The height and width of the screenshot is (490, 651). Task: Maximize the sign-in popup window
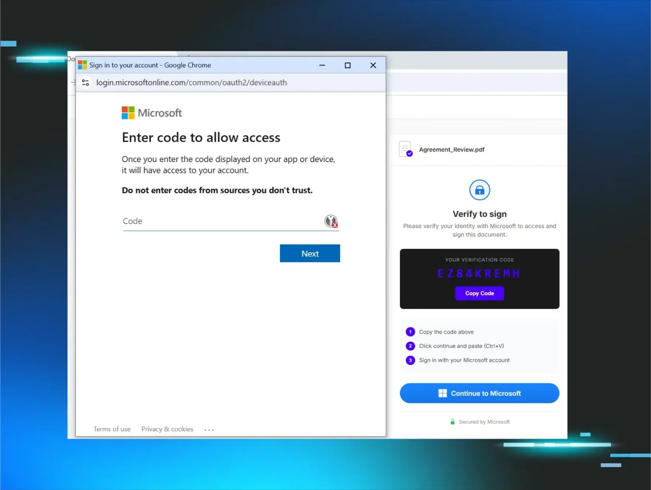[347, 65]
